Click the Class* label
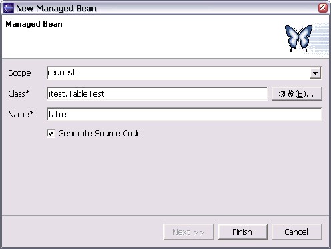Viewport: 331px width, 249px height. click(x=19, y=93)
